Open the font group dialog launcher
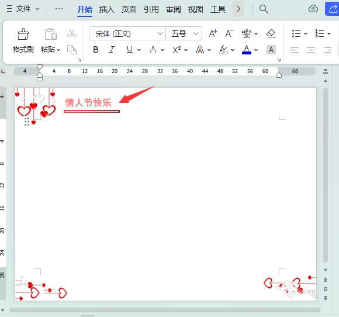Screen dimensions: 339x317 click(x=279, y=60)
